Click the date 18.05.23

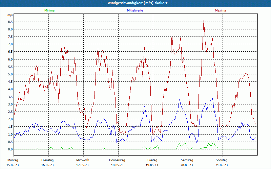[117, 165]
